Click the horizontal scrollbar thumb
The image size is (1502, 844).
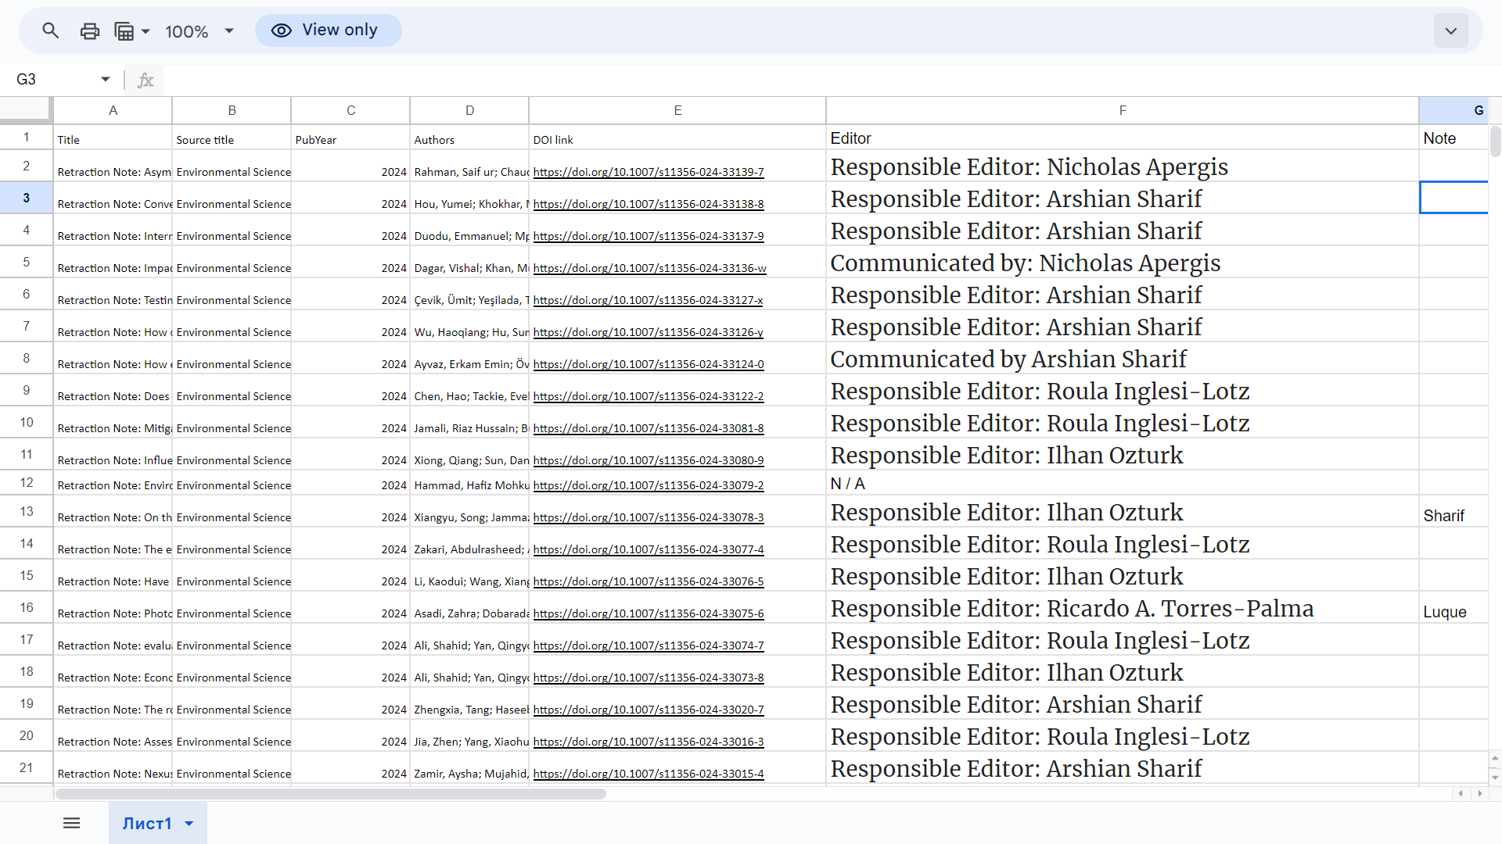click(330, 794)
